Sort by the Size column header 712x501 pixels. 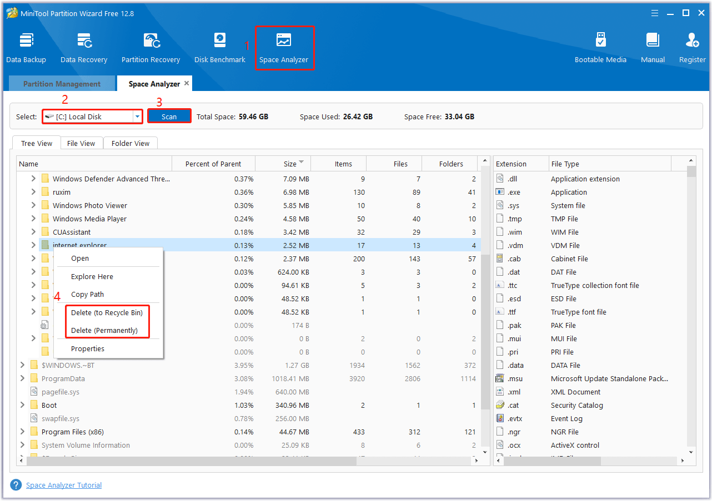(x=290, y=164)
